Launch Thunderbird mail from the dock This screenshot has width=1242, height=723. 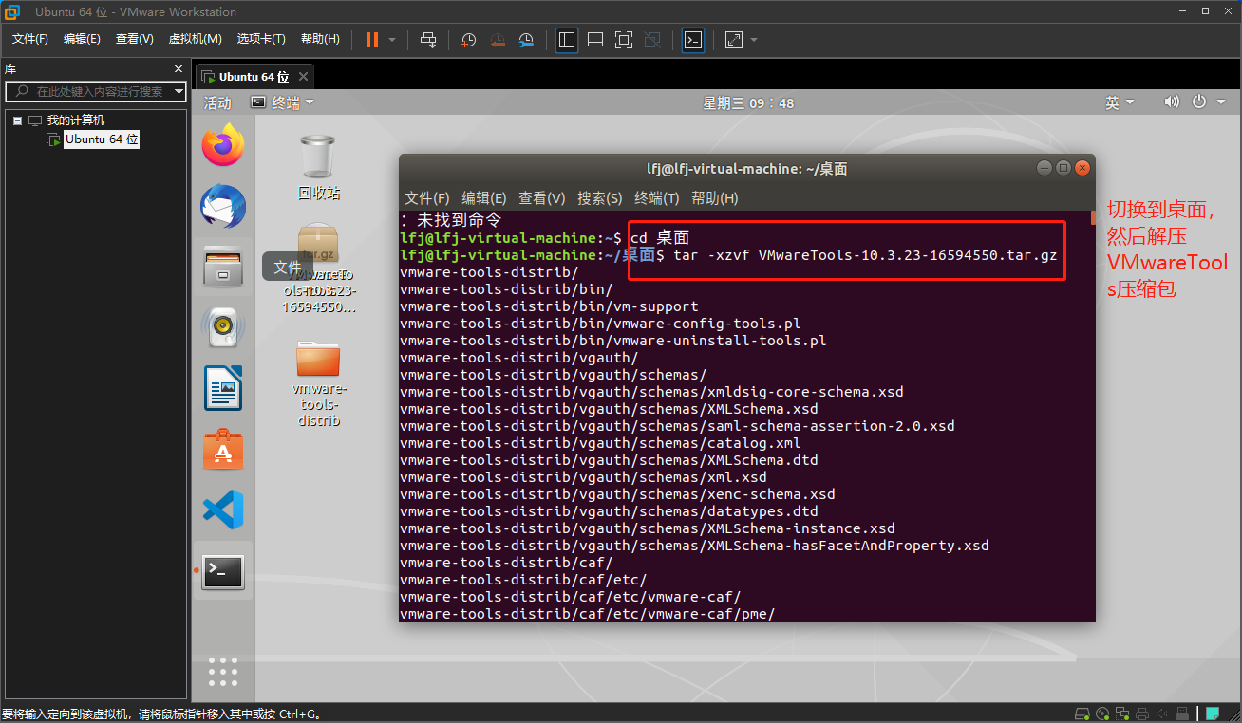tap(223, 206)
